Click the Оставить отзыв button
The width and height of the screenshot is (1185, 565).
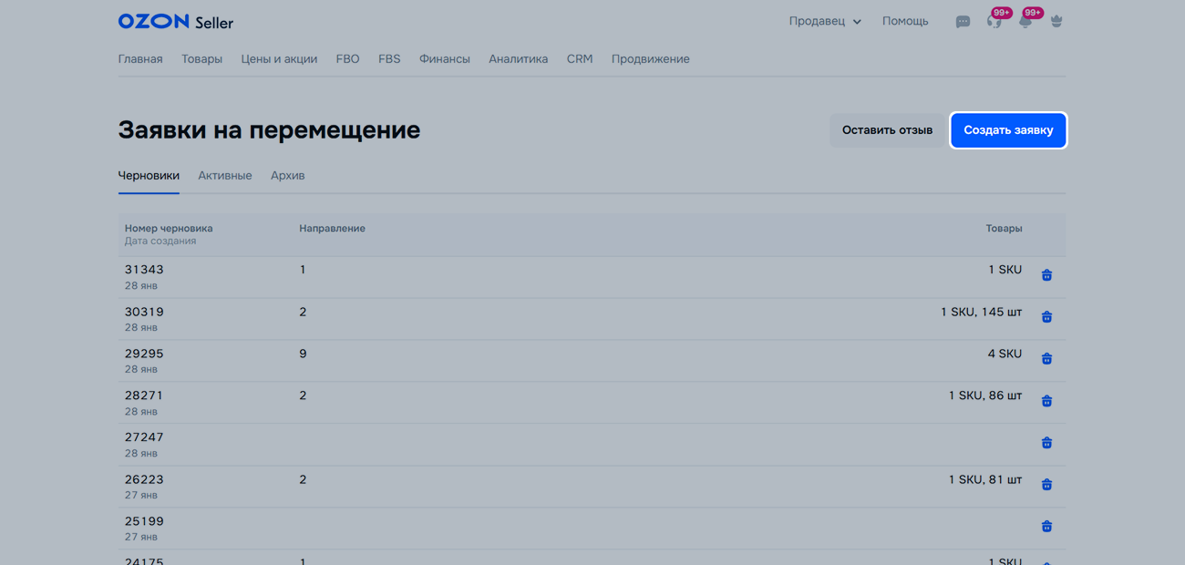tap(887, 130)
